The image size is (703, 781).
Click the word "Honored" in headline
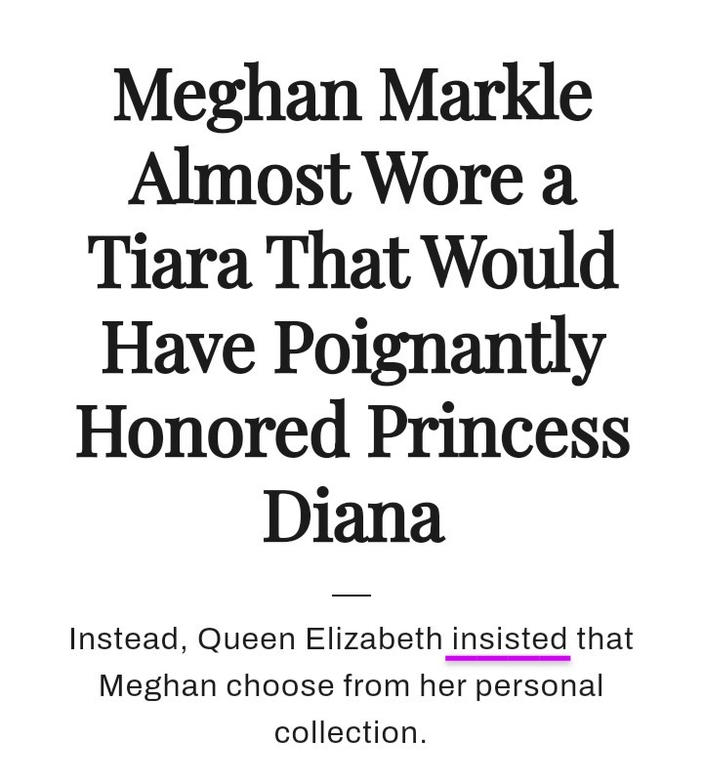coord(212,430)
